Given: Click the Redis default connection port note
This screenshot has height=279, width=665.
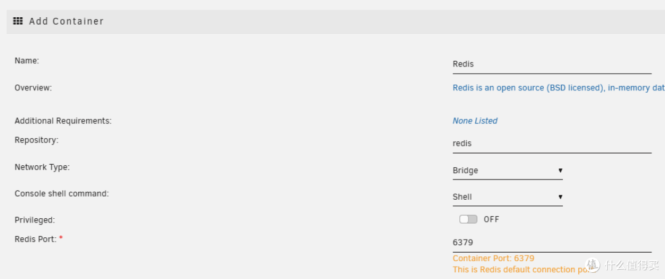Looking at the screenshot, I should coord(517,270).
